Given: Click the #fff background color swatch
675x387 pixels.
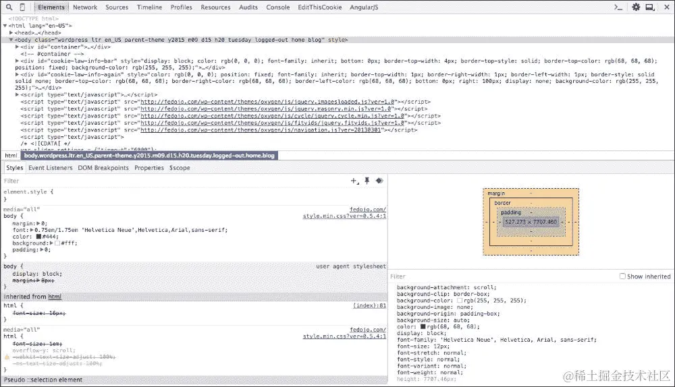Looking at the screenshot, I should point(57,243).
